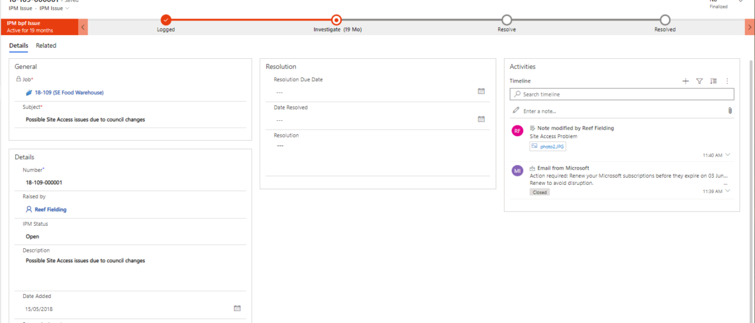755x323 pixels.
Task: Click the Subject field text
Action: [x=85, y=120]
